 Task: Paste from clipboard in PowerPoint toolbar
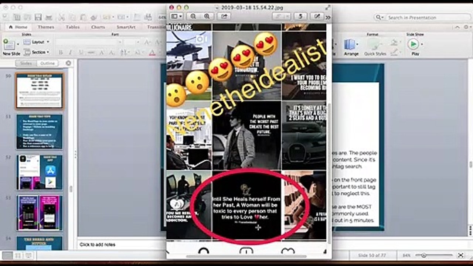83,17
